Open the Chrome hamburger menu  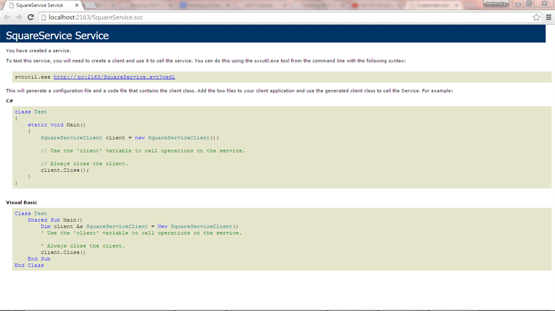pyautogui.click(x=548, y=17)
